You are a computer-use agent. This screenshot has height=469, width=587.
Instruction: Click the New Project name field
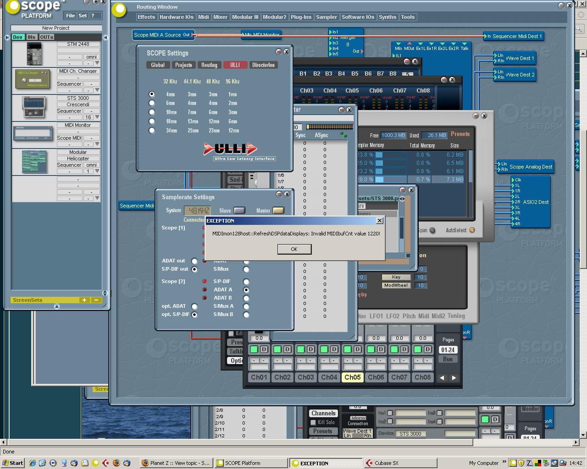pos(56,28)
